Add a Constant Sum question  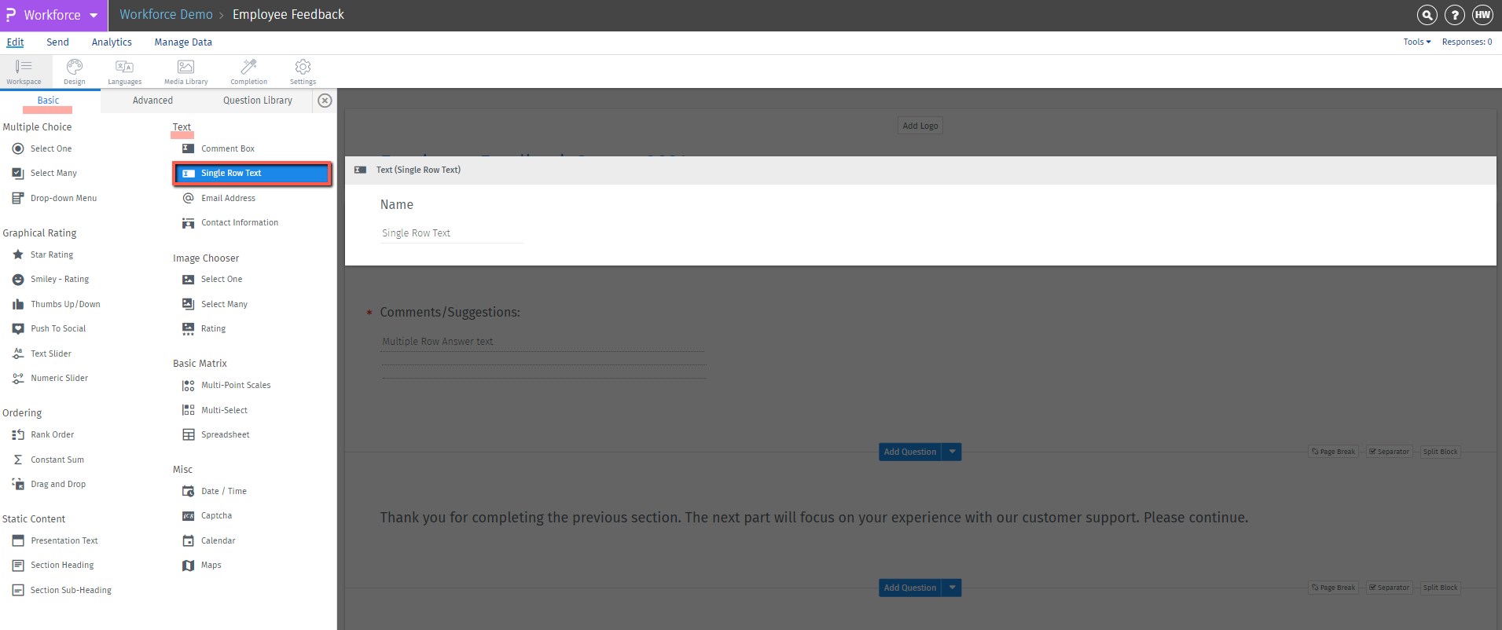(48, 460)
